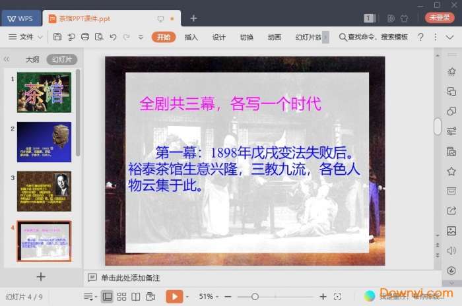Expand the arrow beside 文件
This screenshot has width=462, height=306.
[x=40, y=37]
